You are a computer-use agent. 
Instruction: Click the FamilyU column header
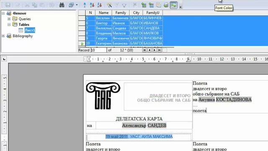(152, 13)
